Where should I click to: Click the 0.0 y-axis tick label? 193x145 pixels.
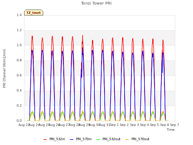(x=19, y=121)
